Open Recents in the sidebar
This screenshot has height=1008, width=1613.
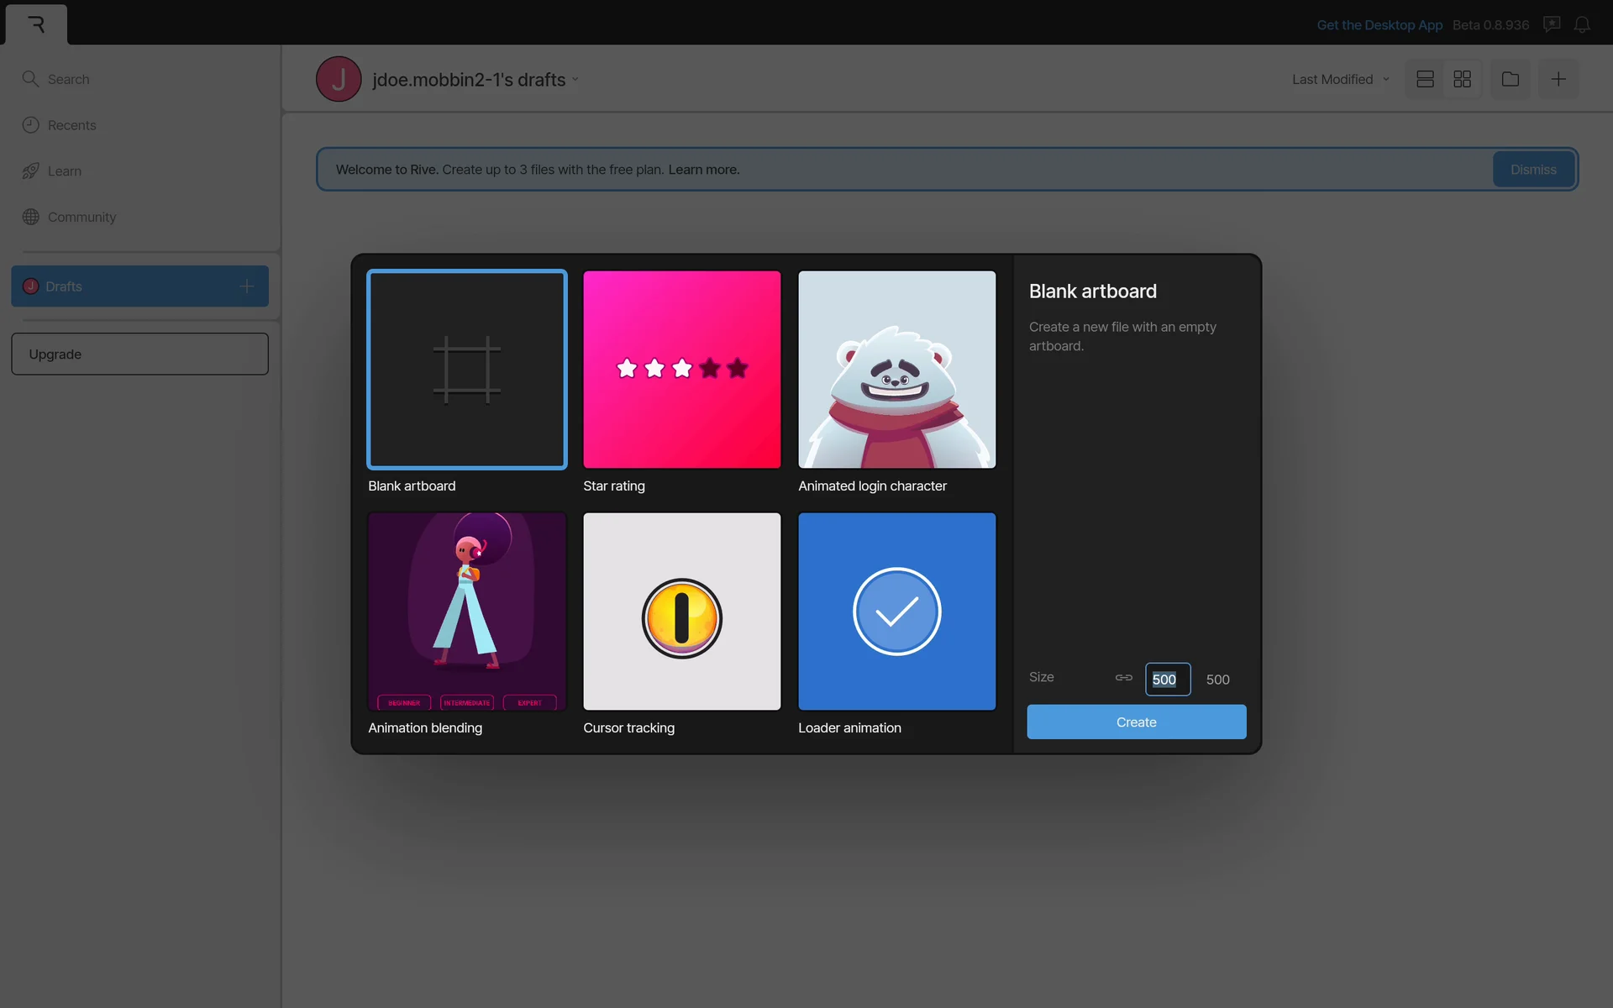point(71,125)
